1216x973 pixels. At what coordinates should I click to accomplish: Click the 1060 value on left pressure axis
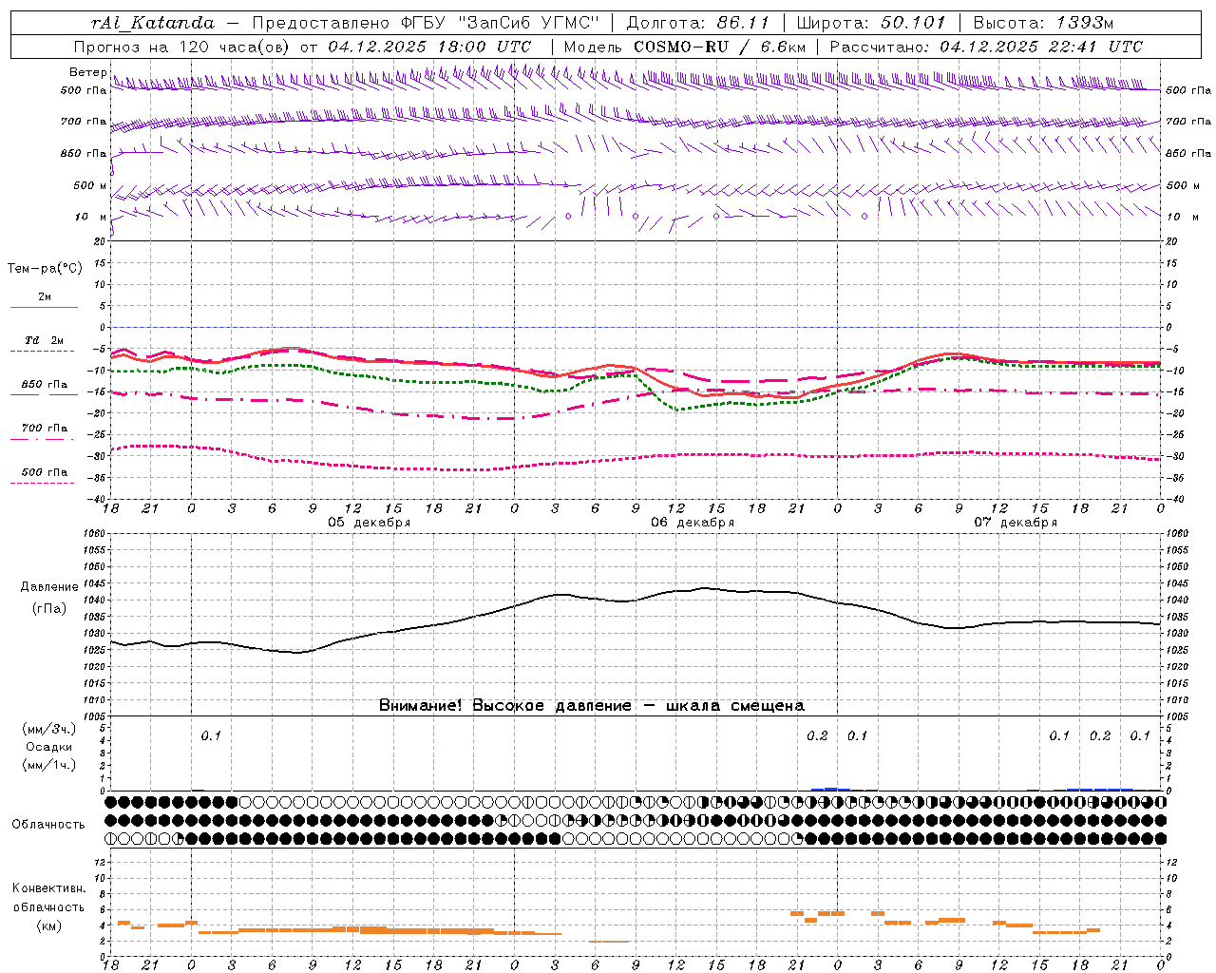[94, 534]
